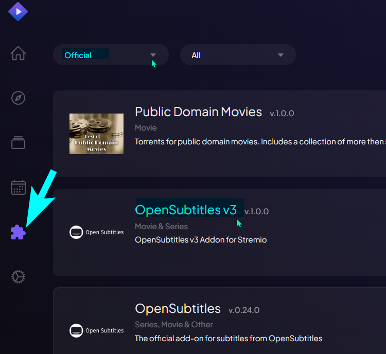This screenshot has width=386, height=354.
Task: Open the Settings gear icon
Action: point(18,277)
